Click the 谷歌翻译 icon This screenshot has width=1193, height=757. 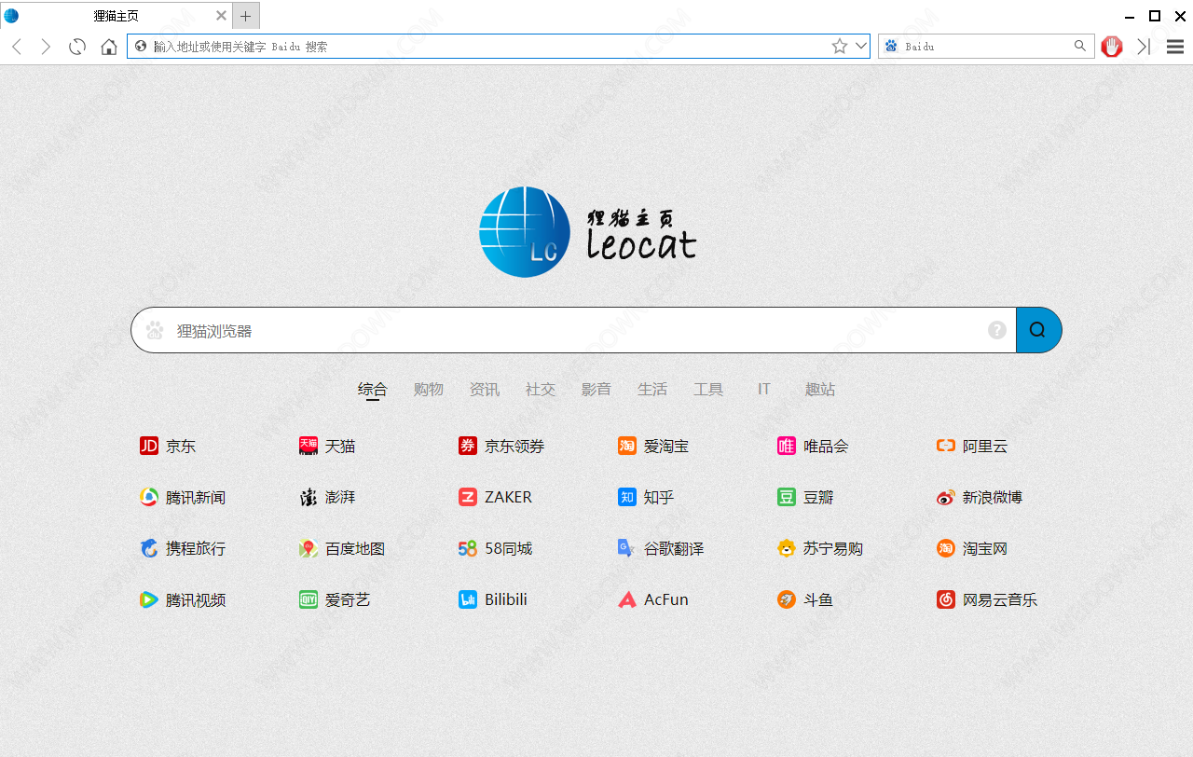tap(626, 549)
